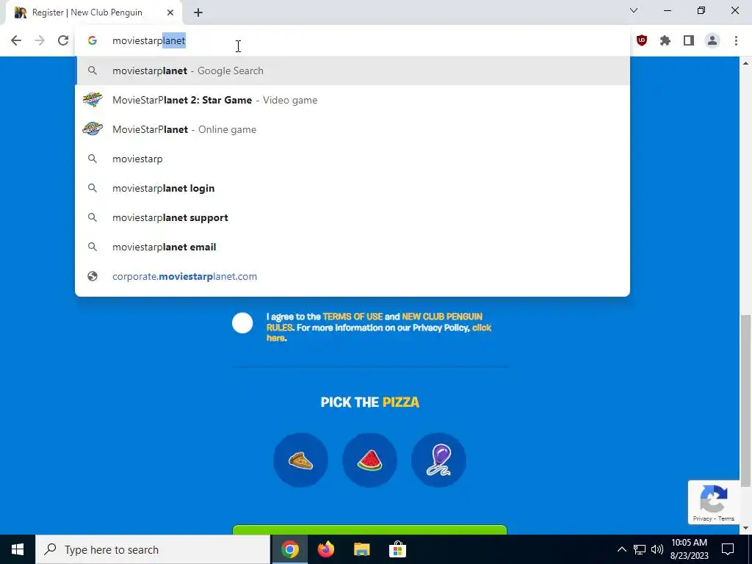Click the scrollbar up arrow
Viewport: 752px width, 564px height.
pos(745,63)
